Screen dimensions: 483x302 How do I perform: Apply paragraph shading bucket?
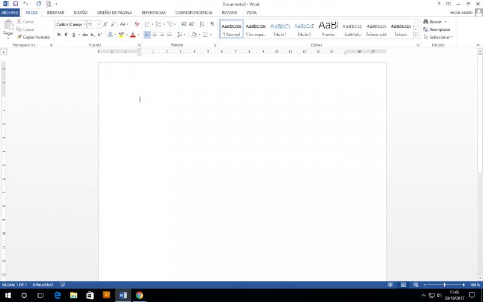[194, 34]
